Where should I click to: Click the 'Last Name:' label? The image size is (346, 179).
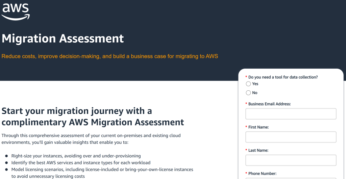(258, 150)
